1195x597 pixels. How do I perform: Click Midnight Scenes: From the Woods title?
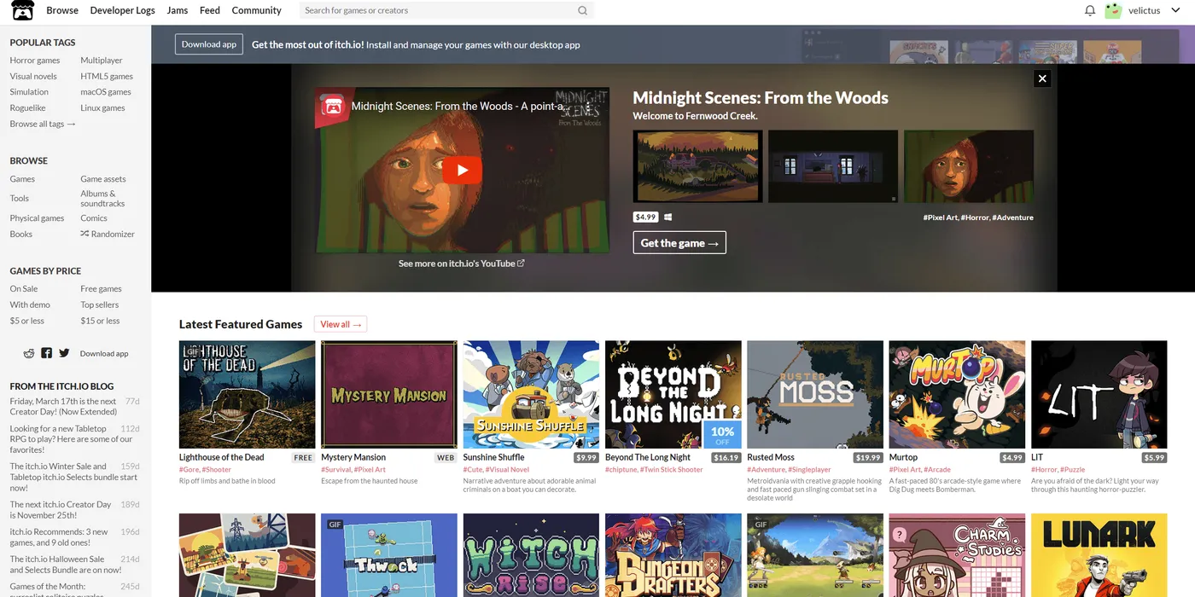coord(761,98)
